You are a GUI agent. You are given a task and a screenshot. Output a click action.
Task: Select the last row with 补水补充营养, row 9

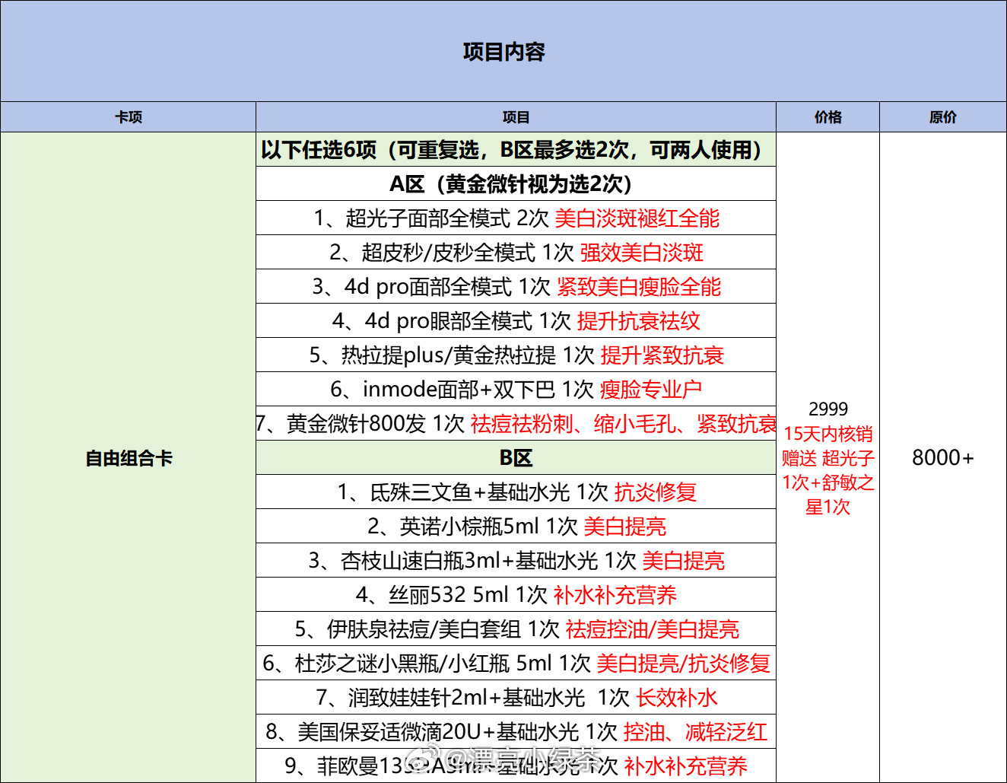pyautogui.click(x=516, y=765)
